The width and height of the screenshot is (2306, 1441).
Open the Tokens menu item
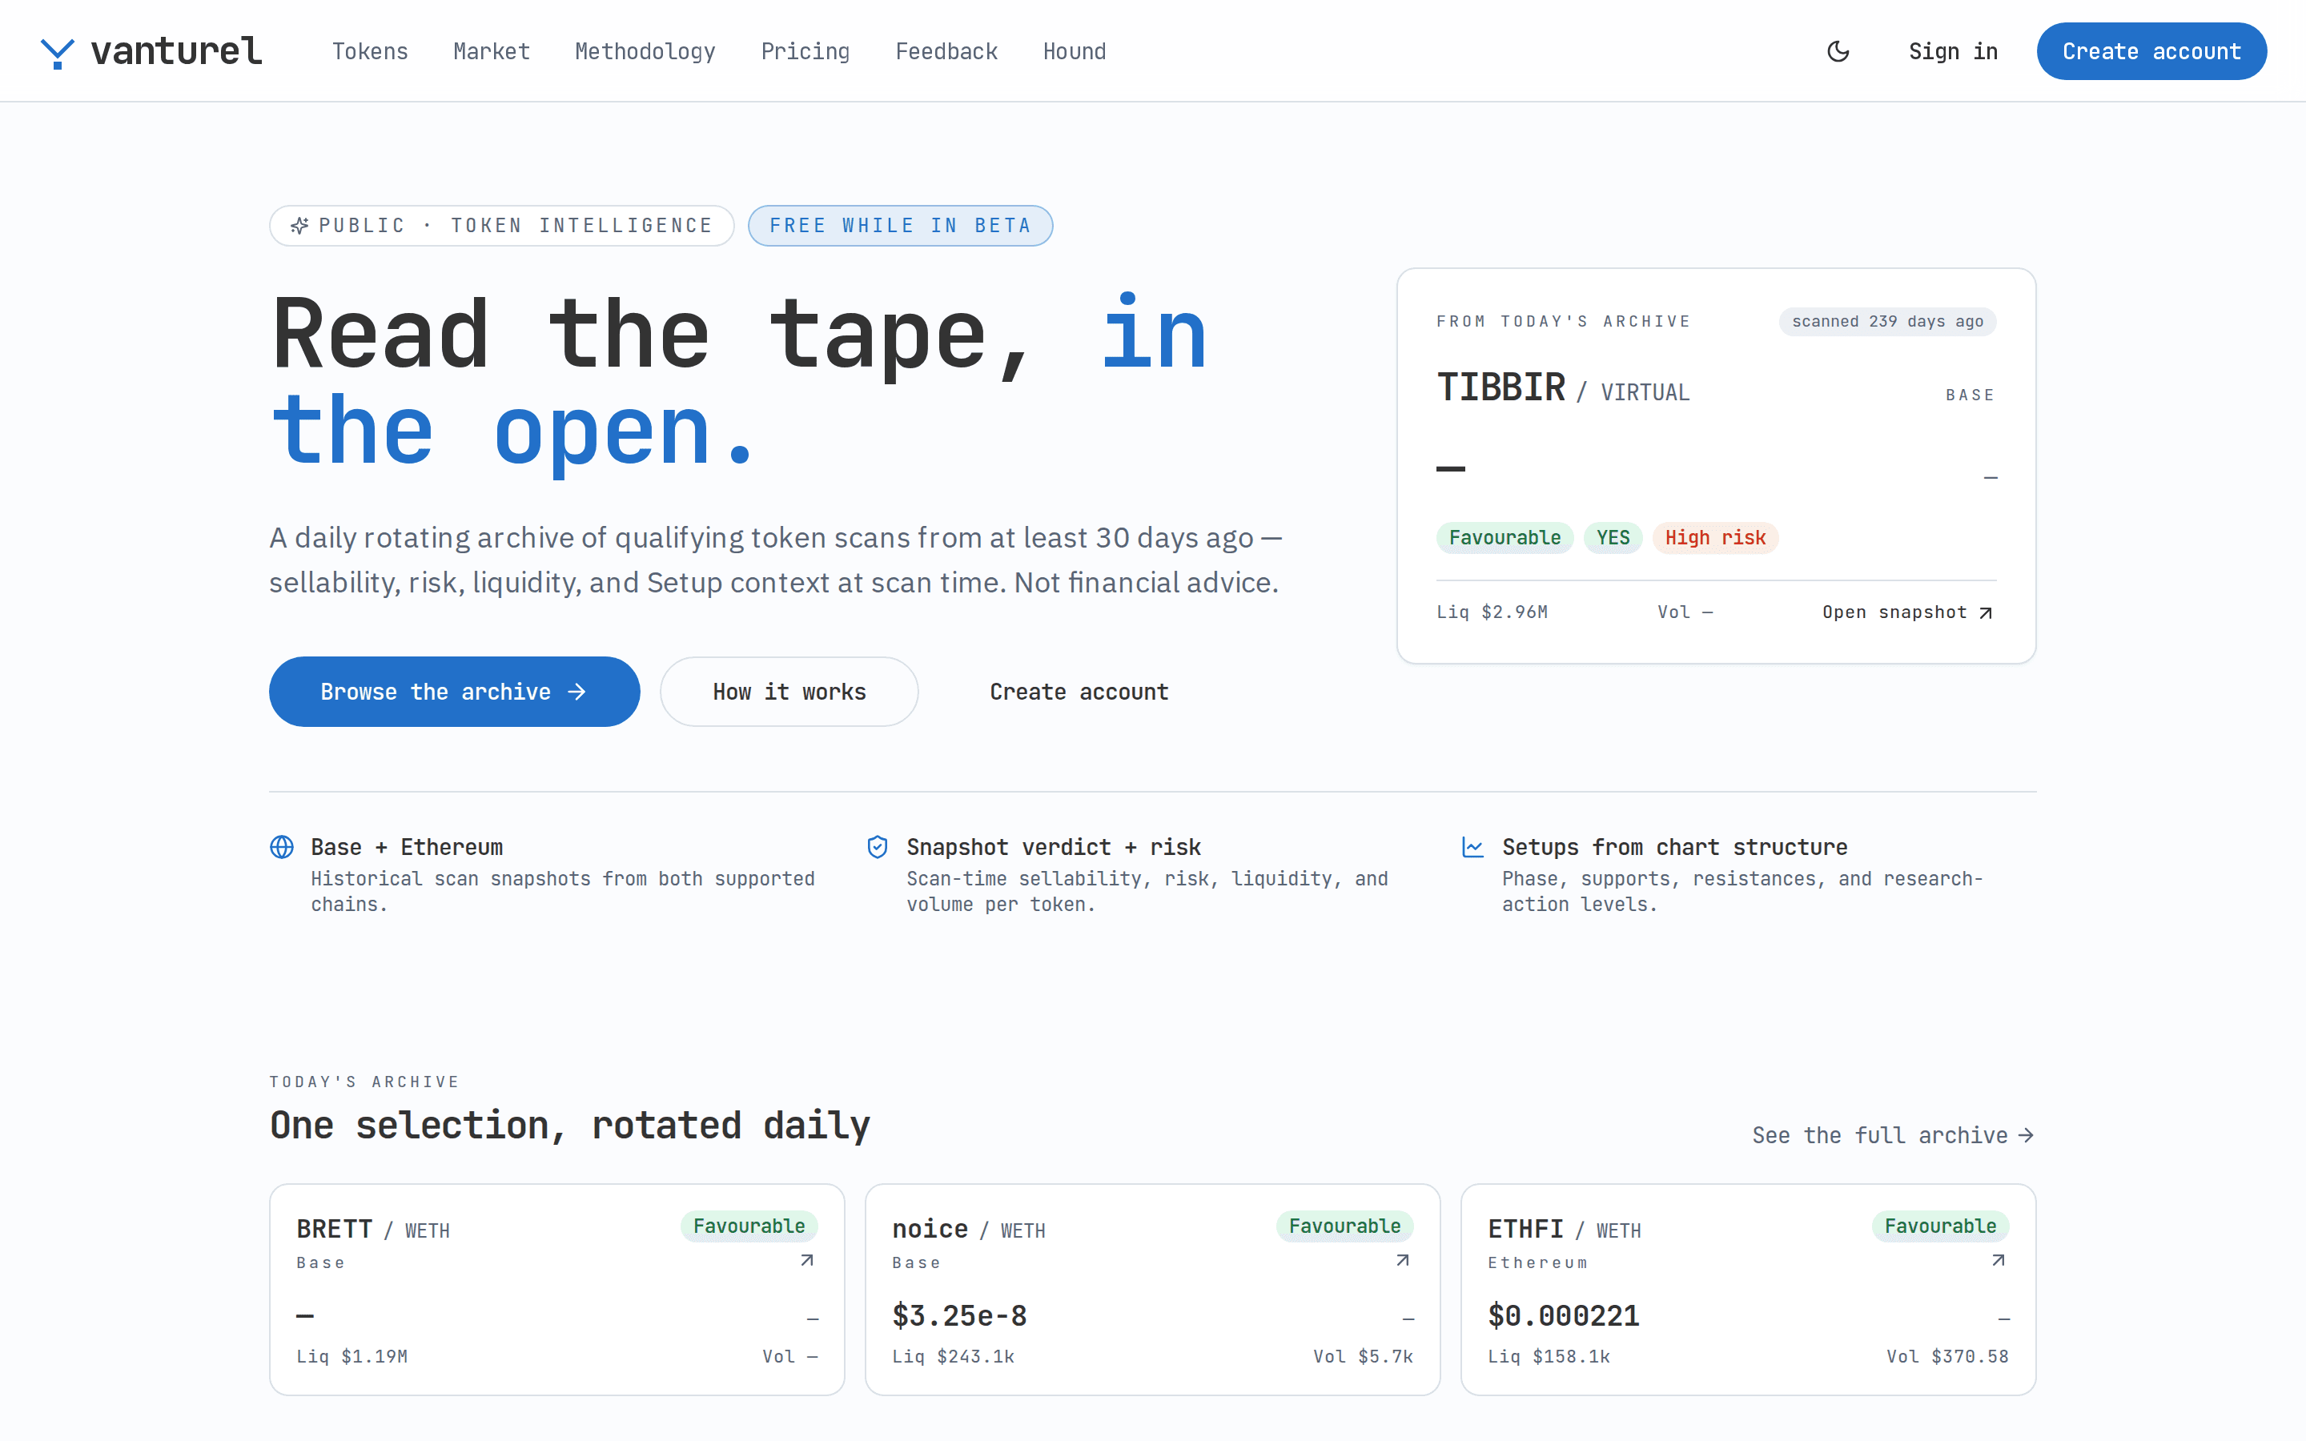click(370, 51)
